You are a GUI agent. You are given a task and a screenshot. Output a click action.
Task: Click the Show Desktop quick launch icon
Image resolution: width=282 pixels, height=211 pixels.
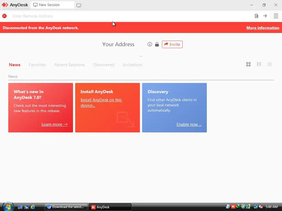tap(20, 207)
